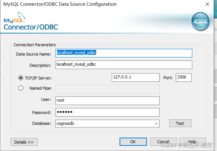
Task: Click the User: label
Action: (x=46, y=99)
